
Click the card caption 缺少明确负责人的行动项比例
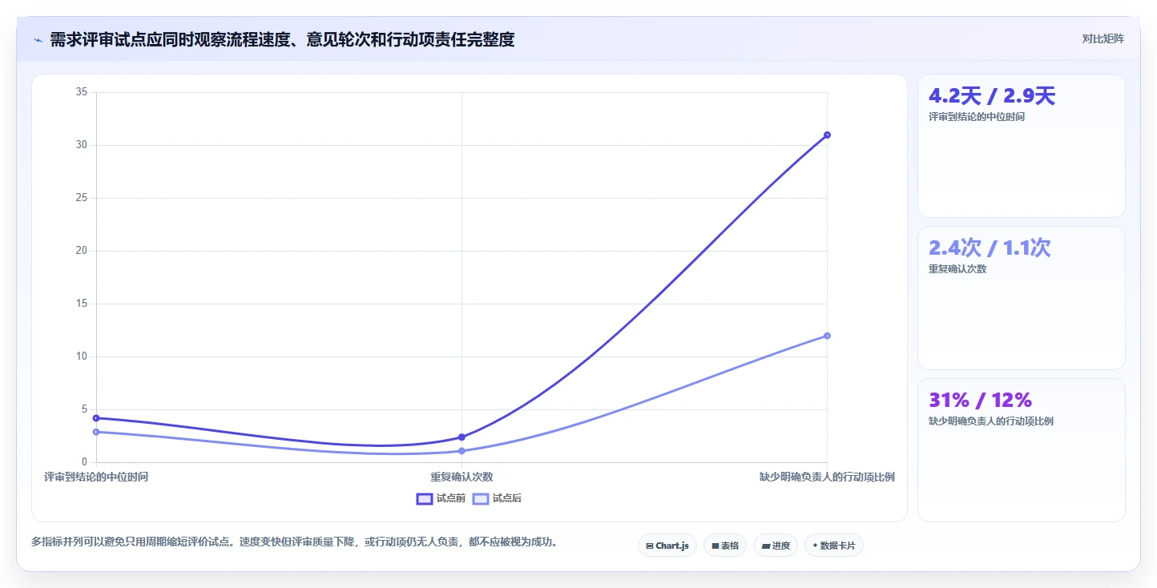(991, 421)
